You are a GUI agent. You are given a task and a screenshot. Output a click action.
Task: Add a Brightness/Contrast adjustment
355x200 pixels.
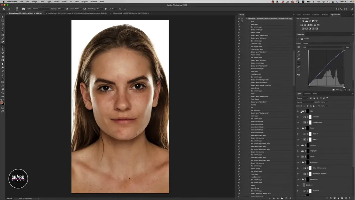[303, 21]
